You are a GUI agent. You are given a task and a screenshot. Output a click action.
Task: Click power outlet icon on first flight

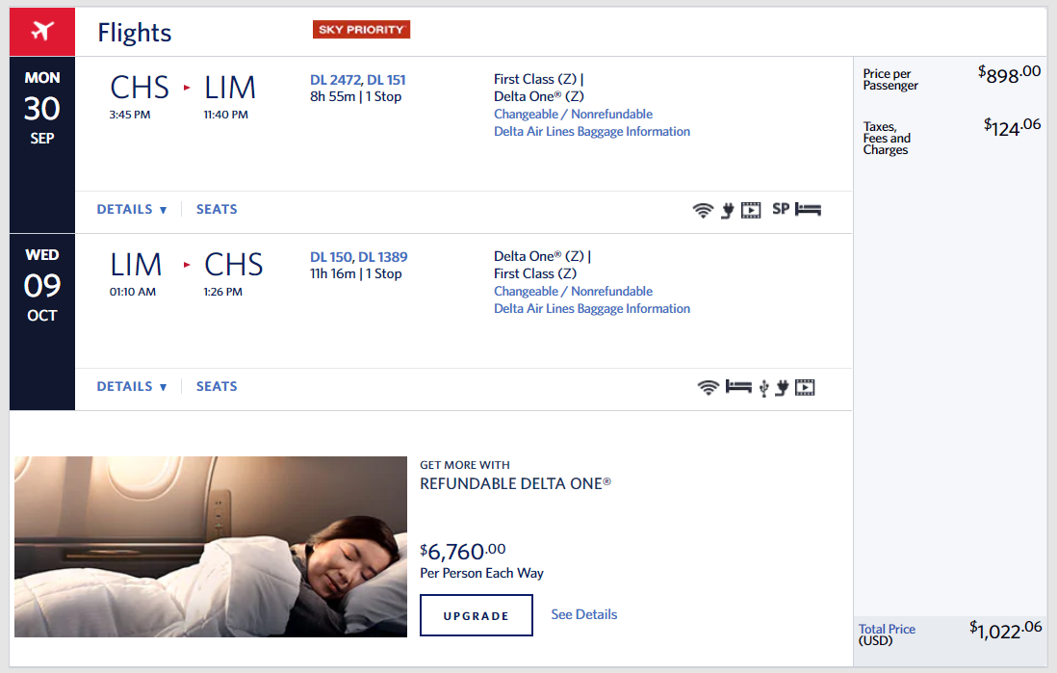728,211
